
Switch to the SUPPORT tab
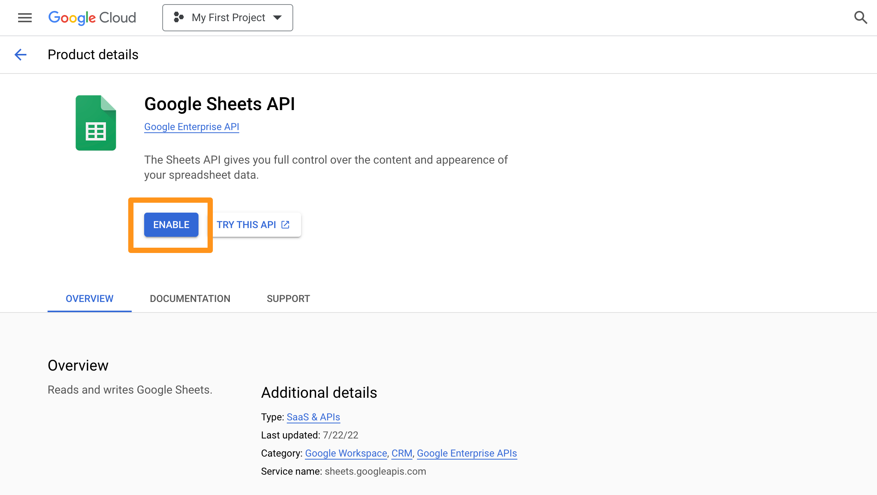tap(288, 299)
